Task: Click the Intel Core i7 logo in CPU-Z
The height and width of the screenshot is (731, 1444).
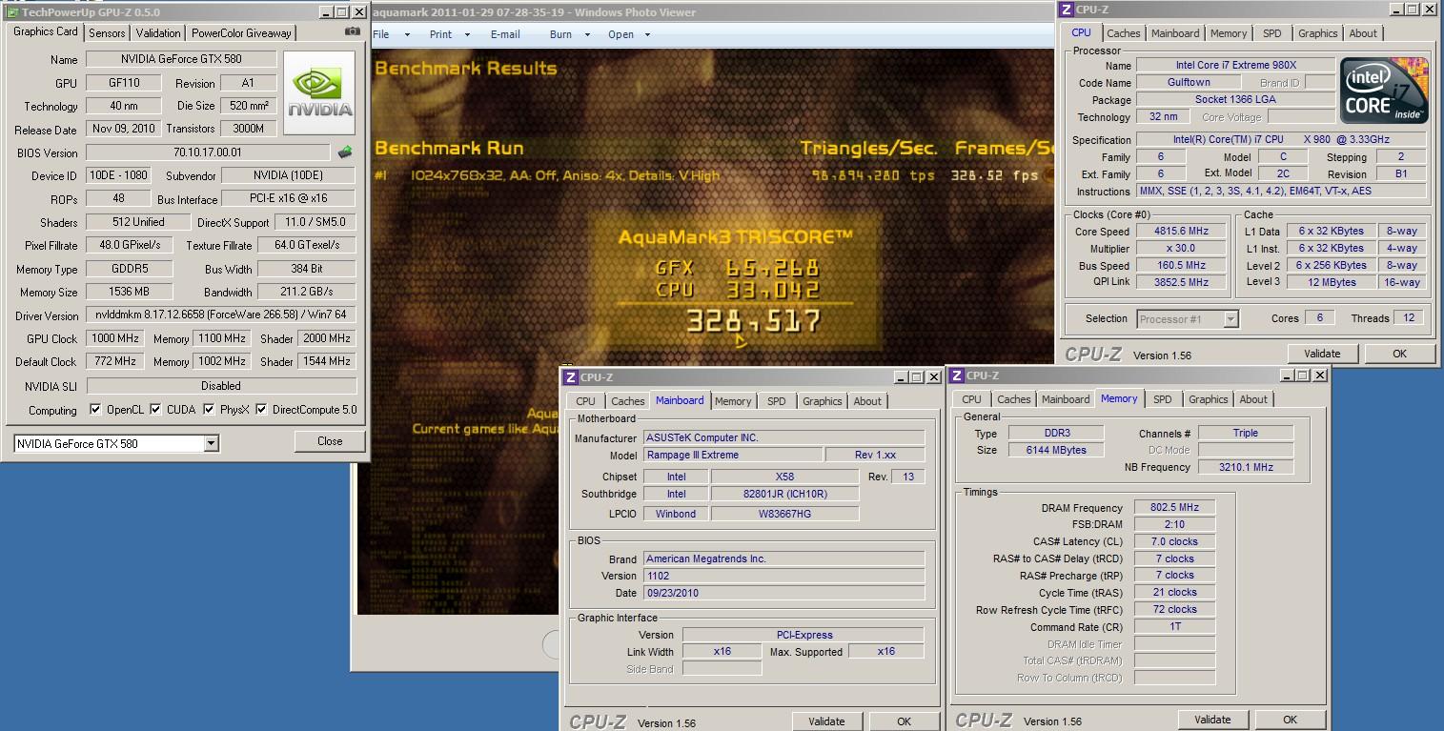Action: (x=1385, y=91)
